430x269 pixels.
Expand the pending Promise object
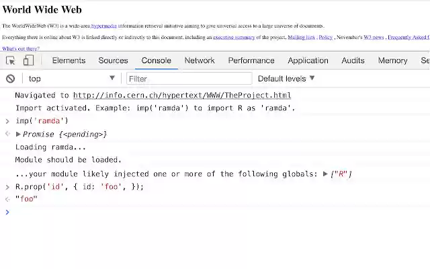pyautogui.click(x=18, y=134)
